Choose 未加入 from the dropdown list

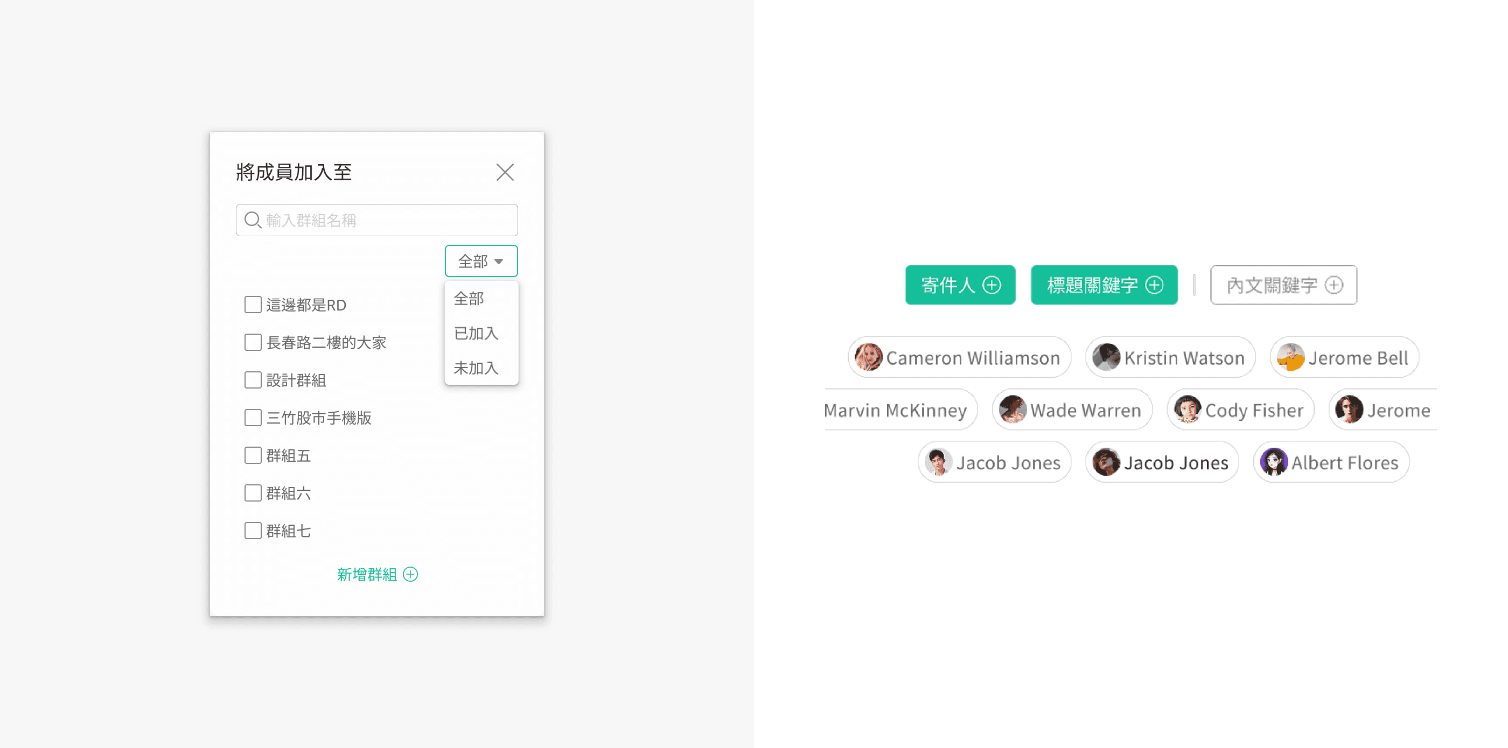click(x=476, y=368)
